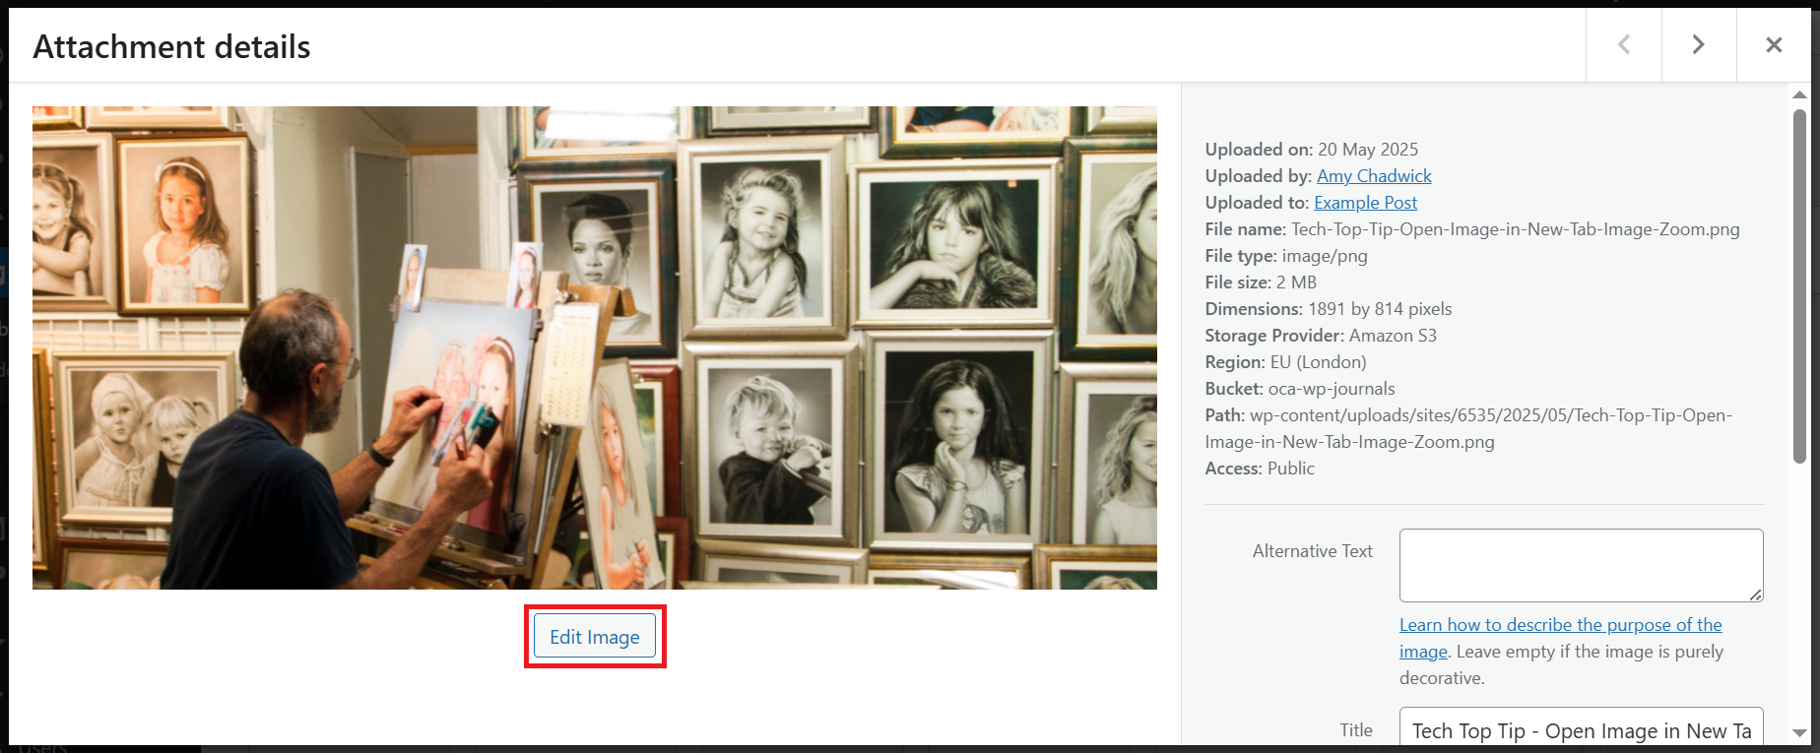Click the File name text in details
The height and width of the screenshot is (753, 1820).
[1472, 229]
